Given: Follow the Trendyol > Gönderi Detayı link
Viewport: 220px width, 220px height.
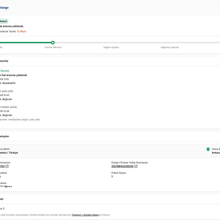Looking at the screenshot, I should pos(85,215).
